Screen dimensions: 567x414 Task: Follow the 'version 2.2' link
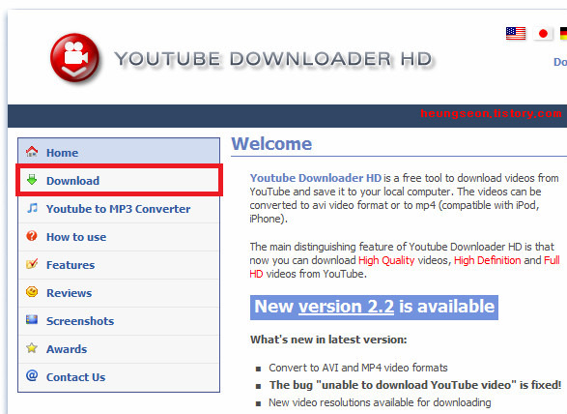pos(346,307)
